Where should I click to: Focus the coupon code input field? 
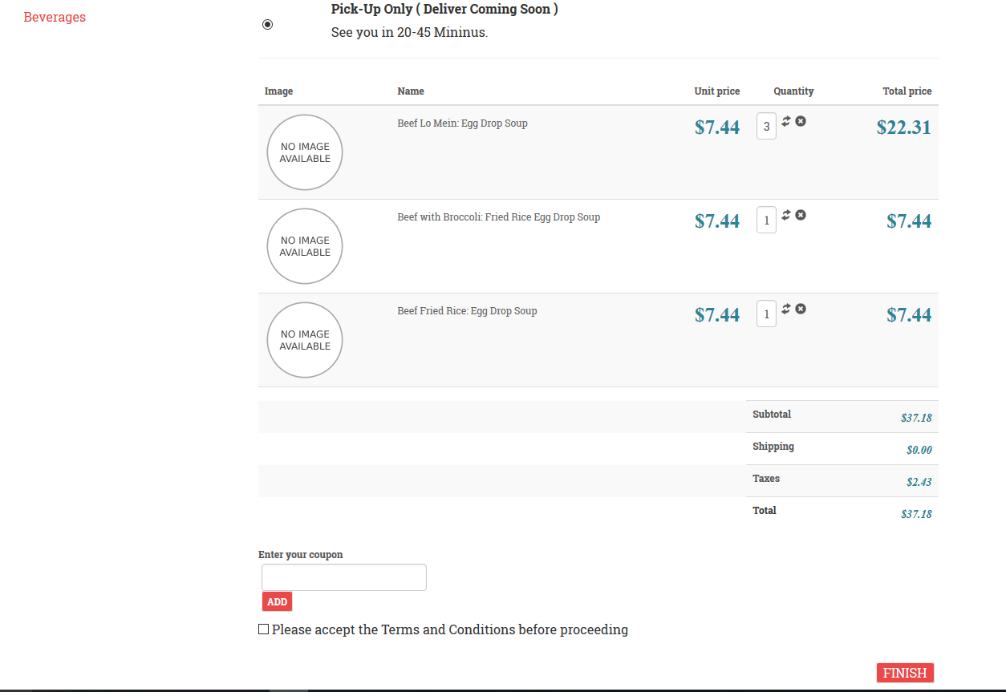click(x=344, y=577)
